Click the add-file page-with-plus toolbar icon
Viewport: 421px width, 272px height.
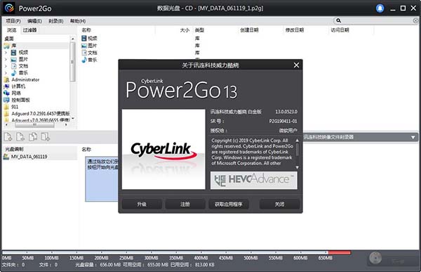(8, 137)
